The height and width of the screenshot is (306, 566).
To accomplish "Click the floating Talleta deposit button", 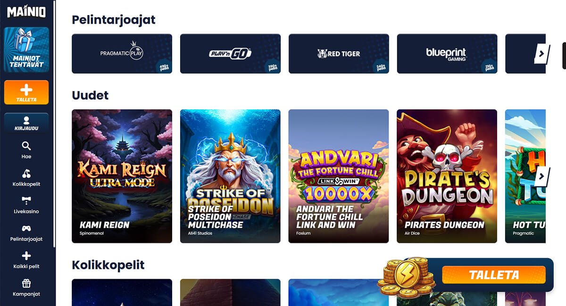I will [x=494, y=275].
